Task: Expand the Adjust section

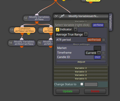Action: [x=81, y=62]
